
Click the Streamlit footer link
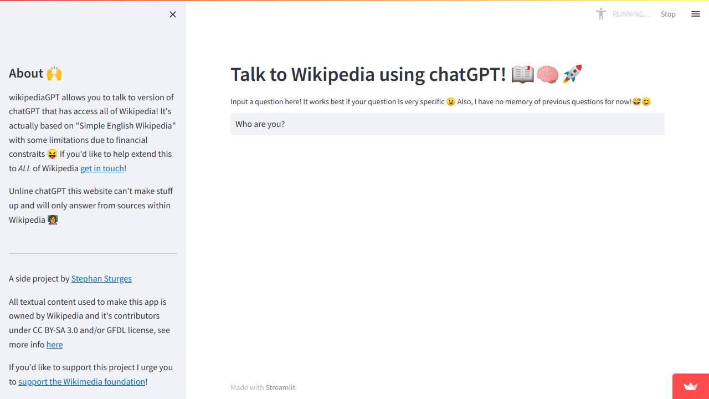click(x=280, y=387)
